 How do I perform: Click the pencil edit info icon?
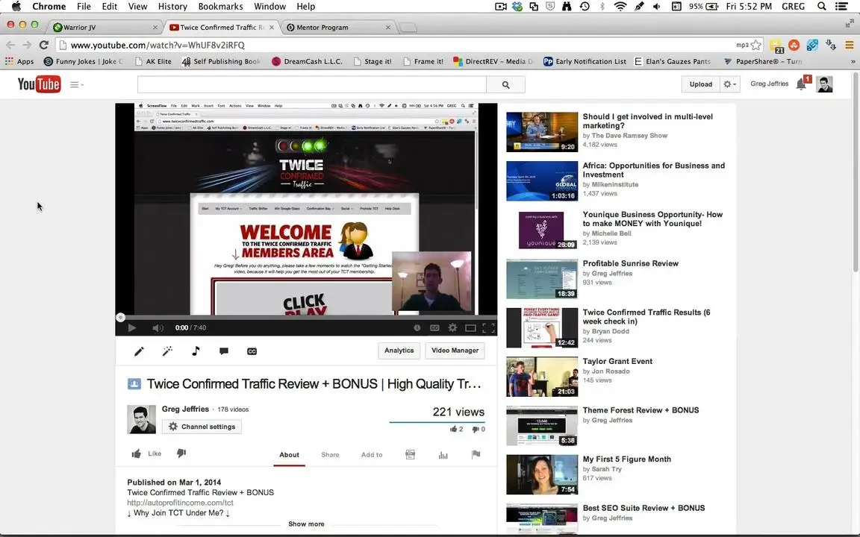[140, 351]
